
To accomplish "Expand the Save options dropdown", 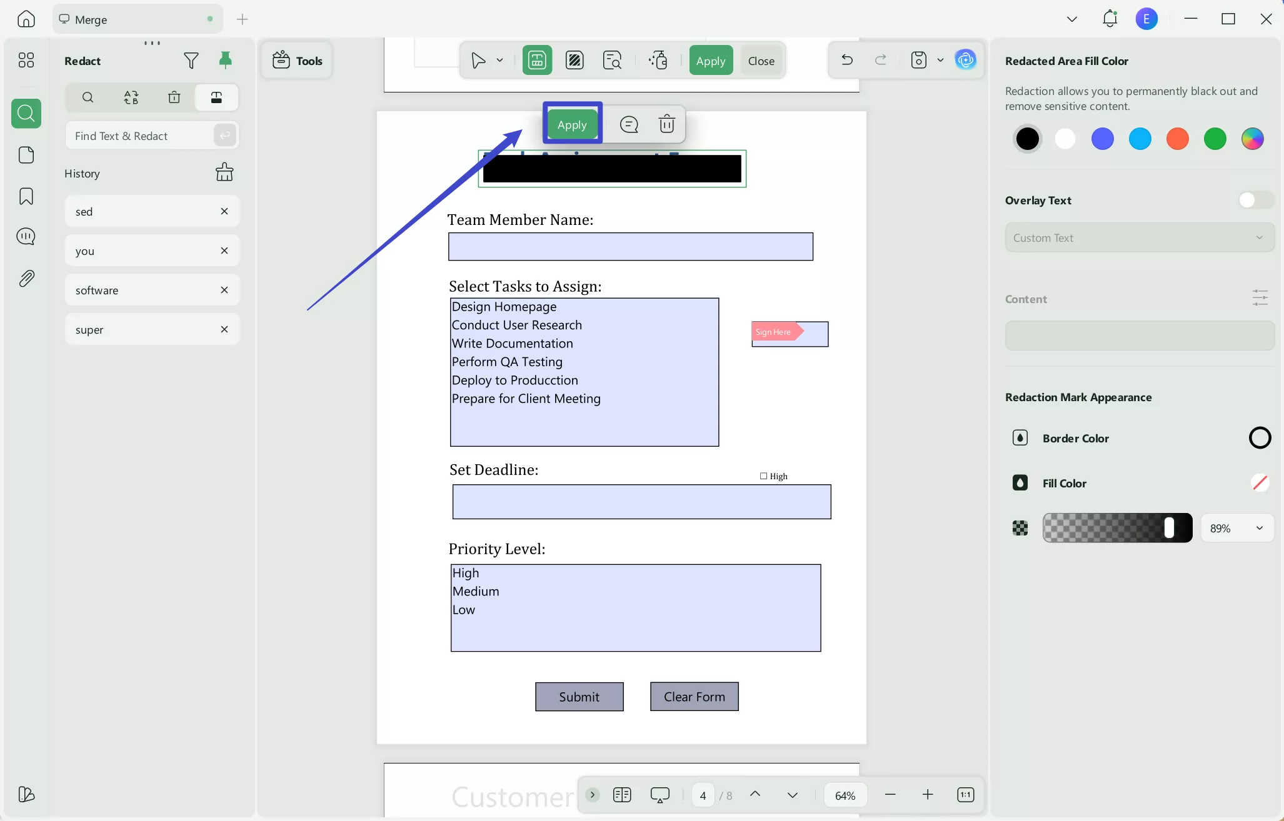I will click(940, 60).
